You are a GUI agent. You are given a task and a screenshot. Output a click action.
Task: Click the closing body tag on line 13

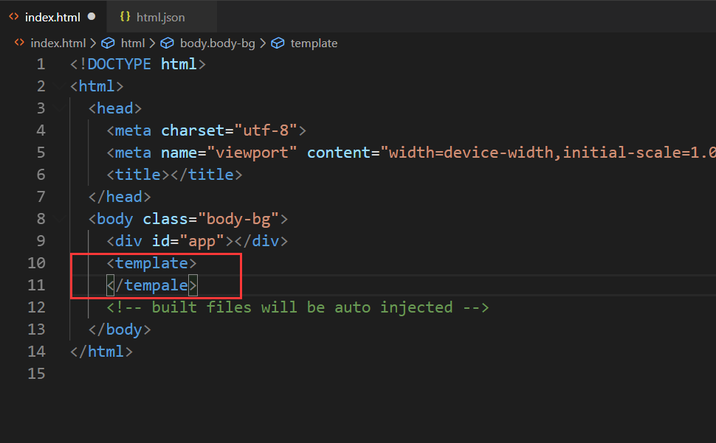tap(120, 329)
